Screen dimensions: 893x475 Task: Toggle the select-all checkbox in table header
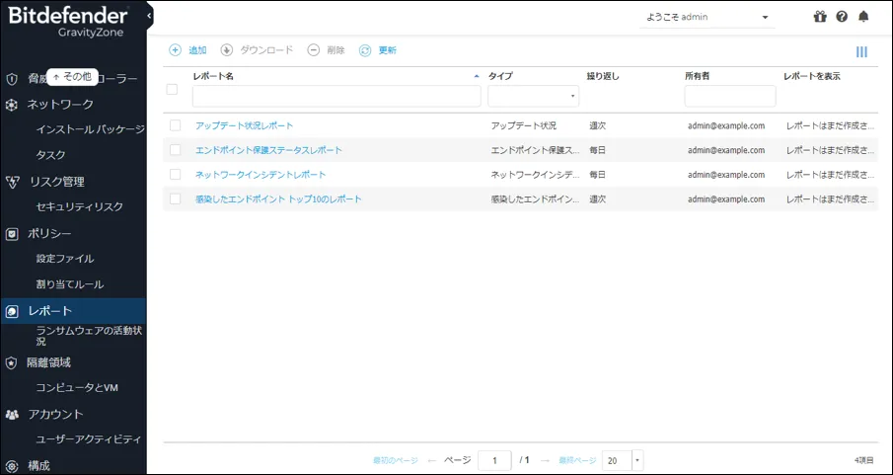(172, 90)
